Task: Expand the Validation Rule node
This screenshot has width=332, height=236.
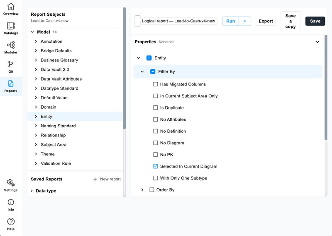Action: [36, 163]
